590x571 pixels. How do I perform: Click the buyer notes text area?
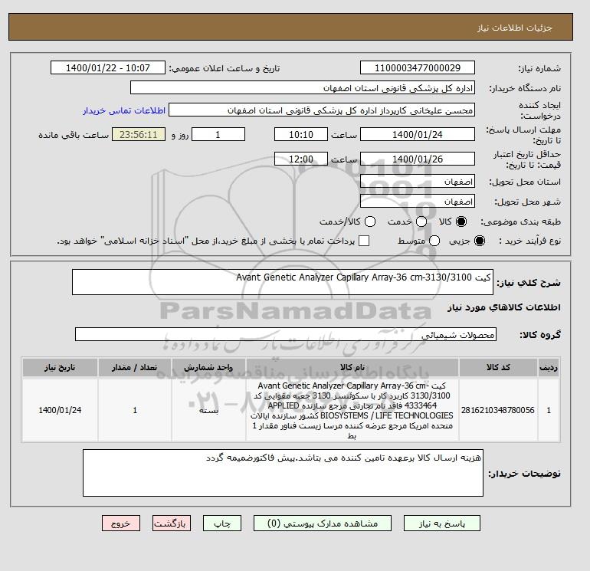tap(283, 473)
